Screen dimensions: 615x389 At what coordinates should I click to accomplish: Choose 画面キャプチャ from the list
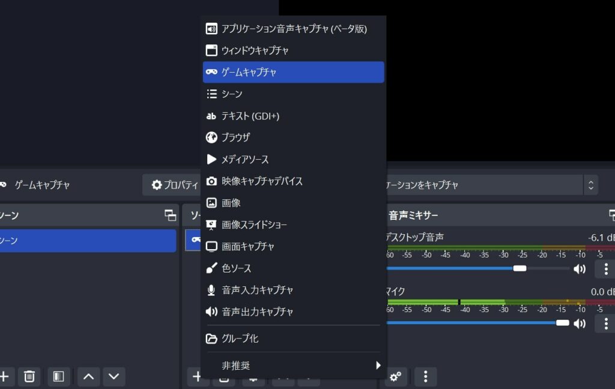(x=293, y=246)
